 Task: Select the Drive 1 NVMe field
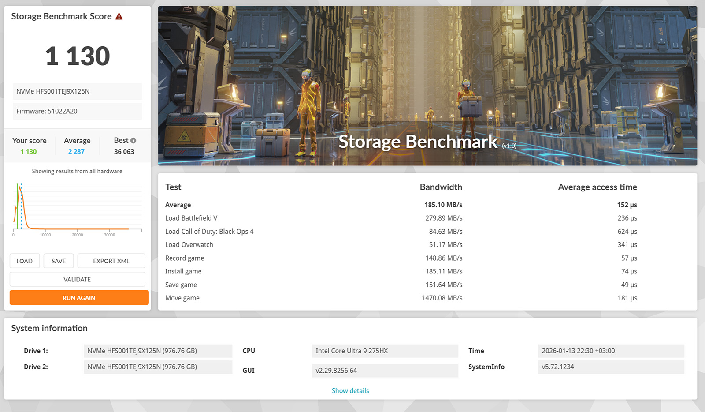(158, 351)
